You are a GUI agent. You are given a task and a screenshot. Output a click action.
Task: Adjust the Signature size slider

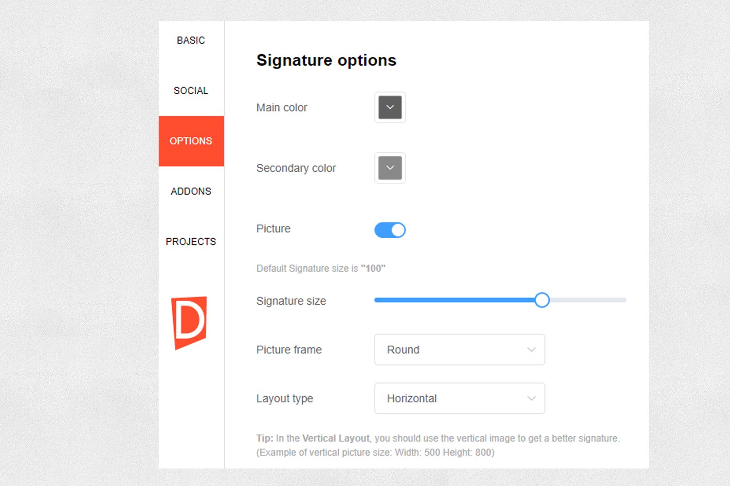542,300
